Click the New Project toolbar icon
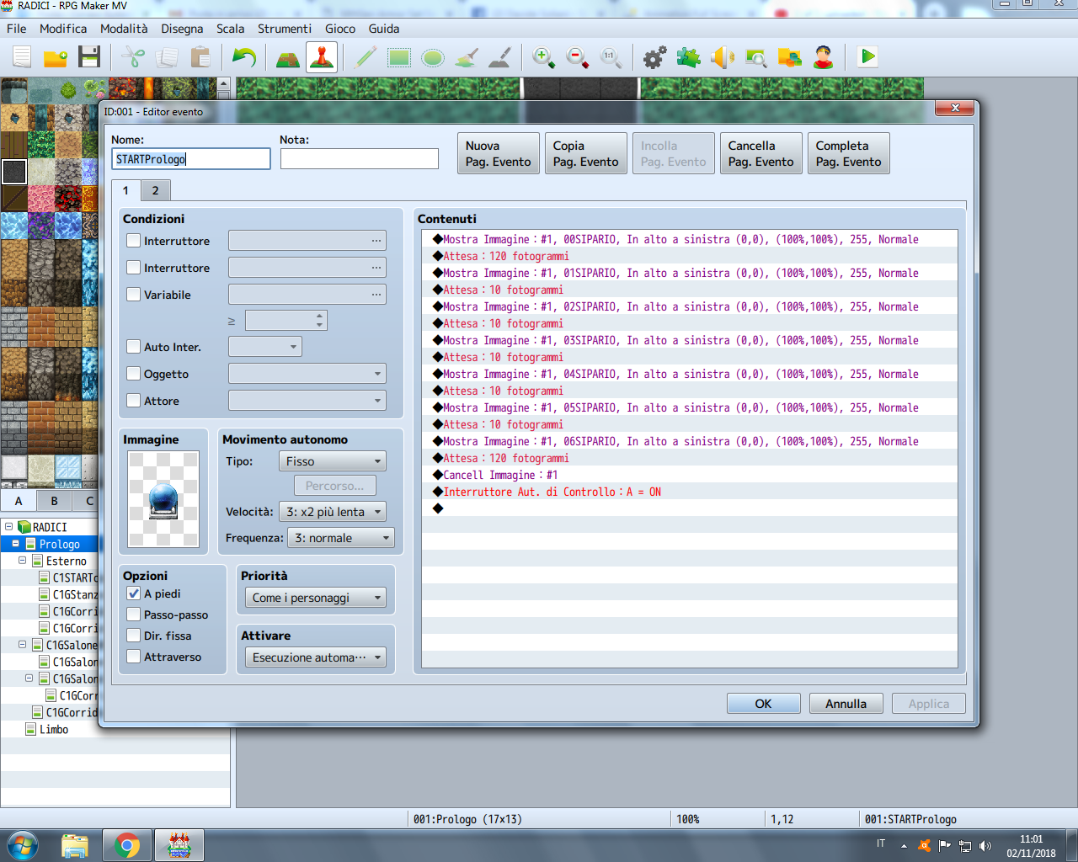Viewport: 1078px width, 862px height. [22, 57]
